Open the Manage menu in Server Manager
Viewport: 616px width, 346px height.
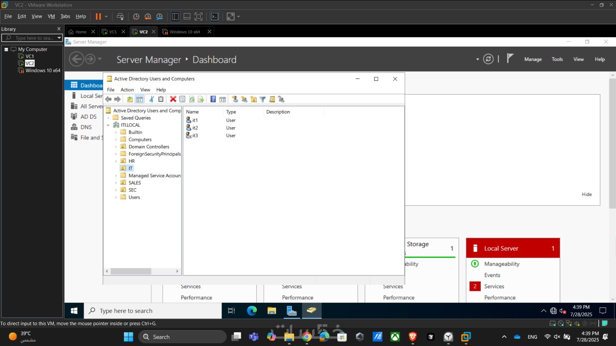[533, 59]
